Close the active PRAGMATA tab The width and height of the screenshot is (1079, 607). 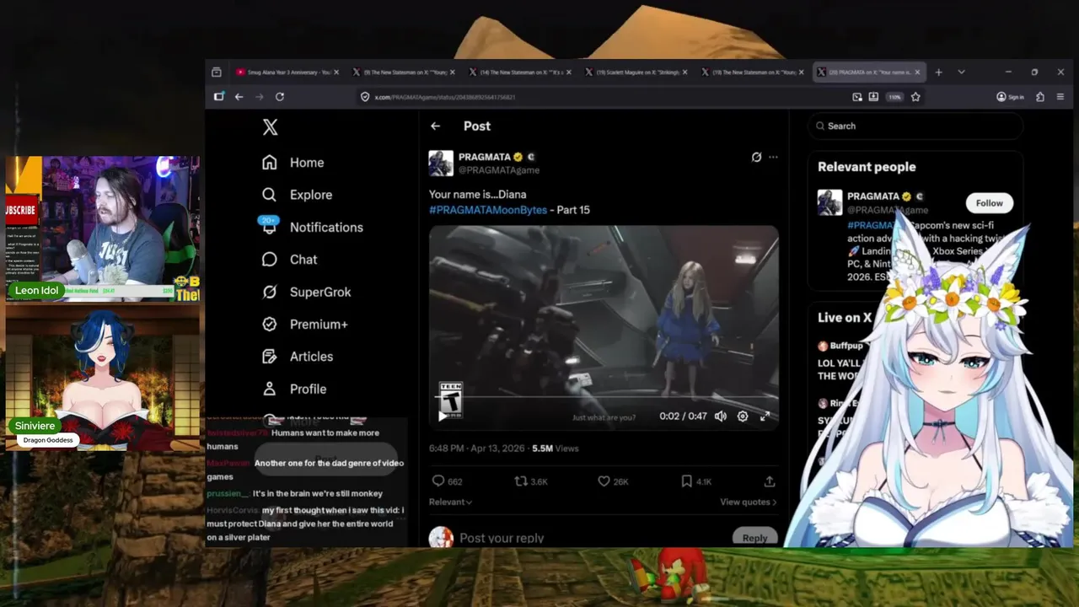point(917,73)
